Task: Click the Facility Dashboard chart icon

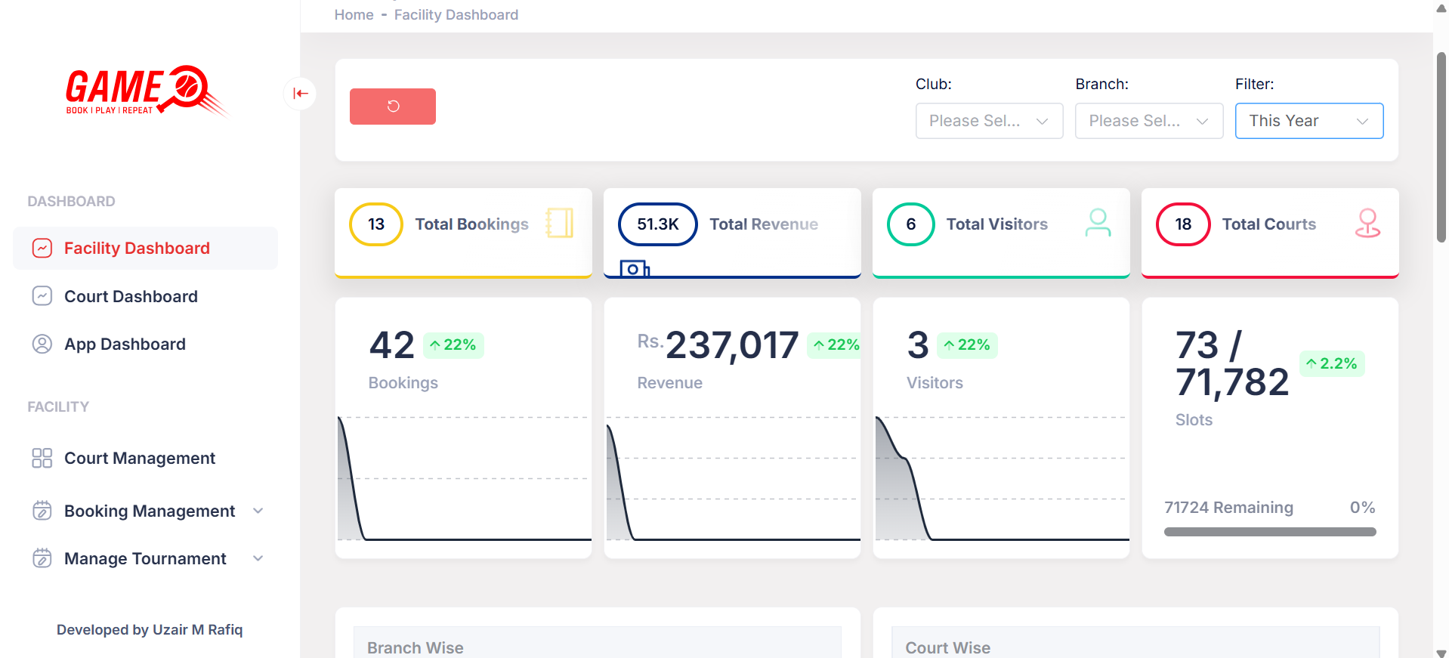Action: 42,248
